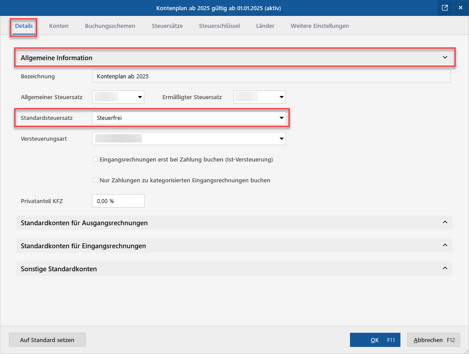Screen dimensions: 469x354
Task: Confirm with the OK F11 button
Action: point(375,340)
